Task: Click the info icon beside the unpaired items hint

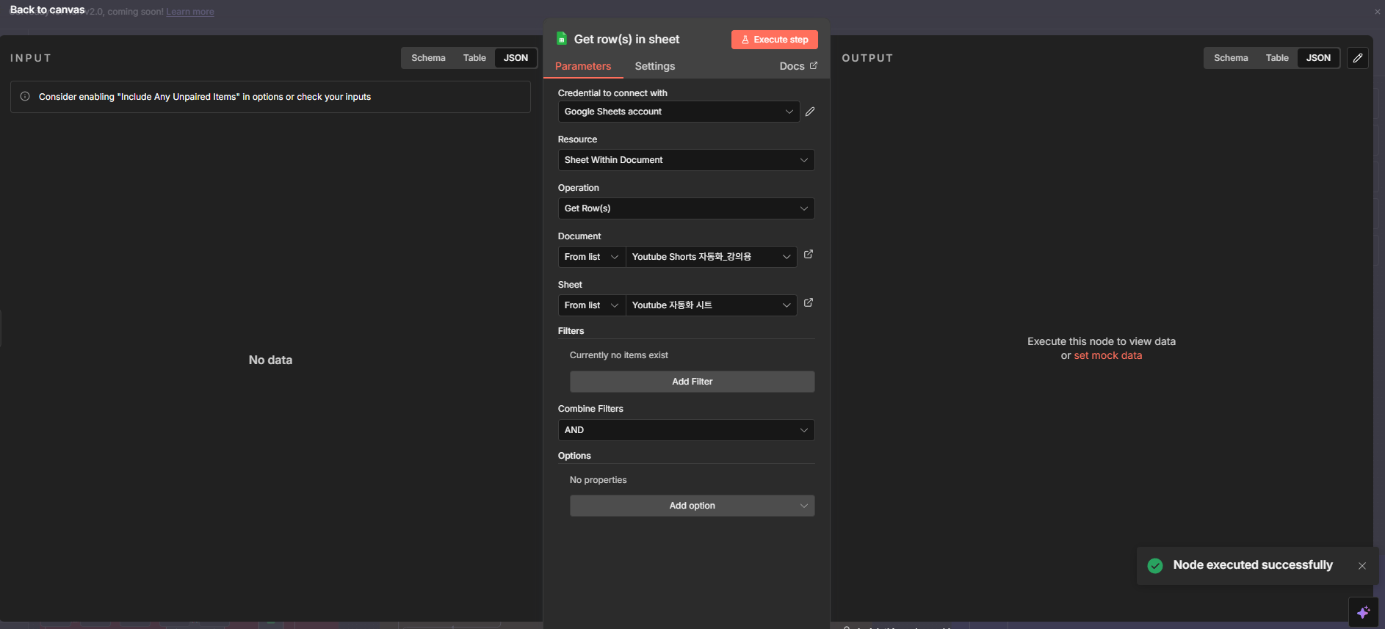Action: pos(25,96)
